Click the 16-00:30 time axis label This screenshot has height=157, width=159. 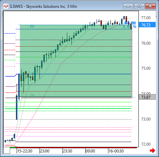point(116,151)
